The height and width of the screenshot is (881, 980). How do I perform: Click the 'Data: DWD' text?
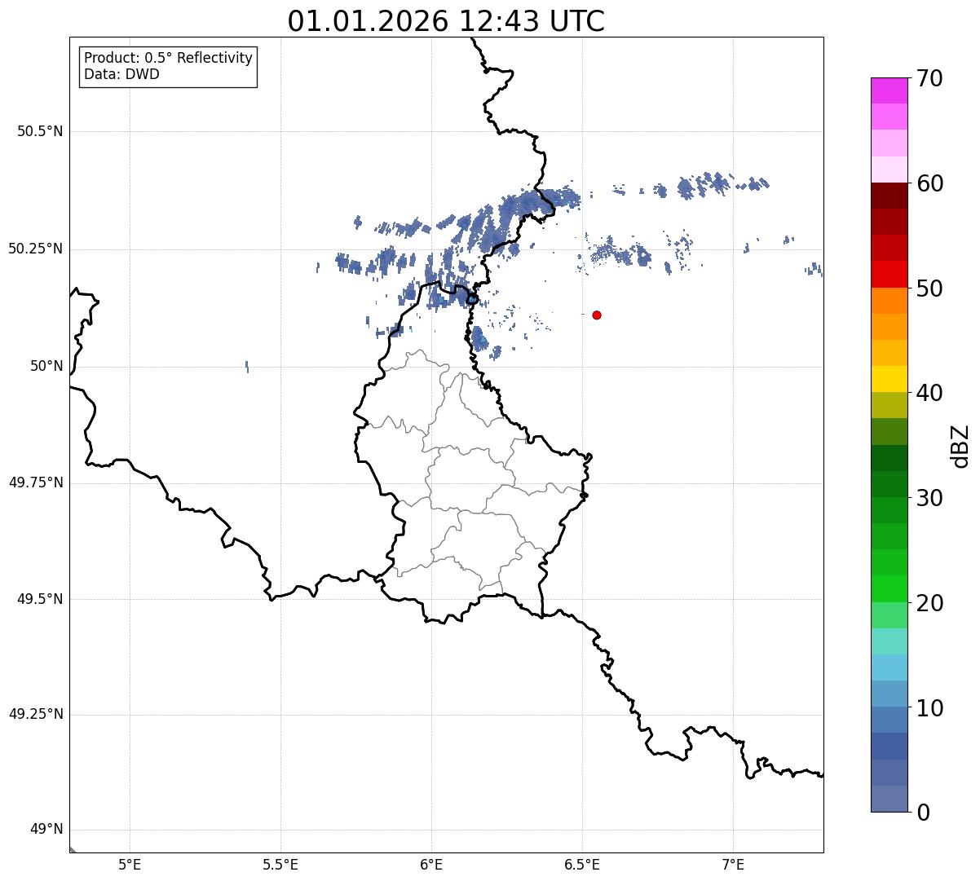coord(121,74)
